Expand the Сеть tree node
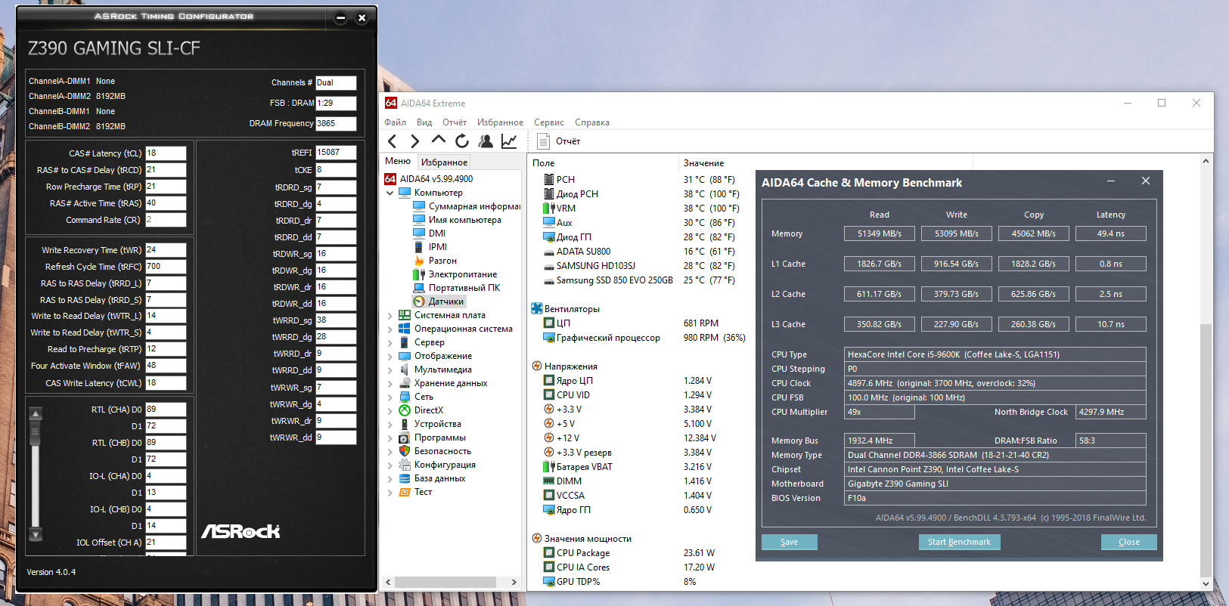 point(390,397)
